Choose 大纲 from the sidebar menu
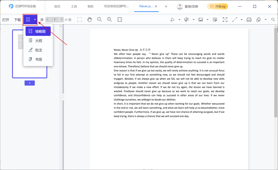 pos(38,41)
